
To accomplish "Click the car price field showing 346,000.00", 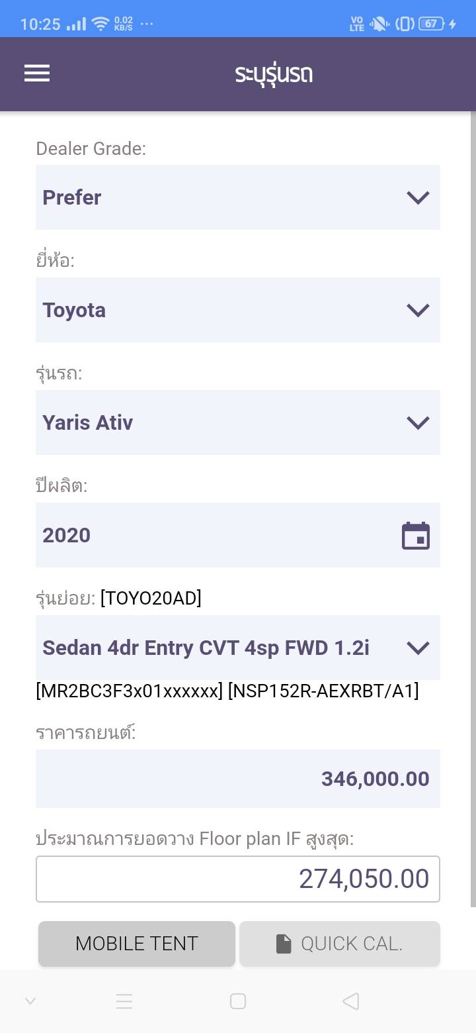I will (x=238, y=779).
